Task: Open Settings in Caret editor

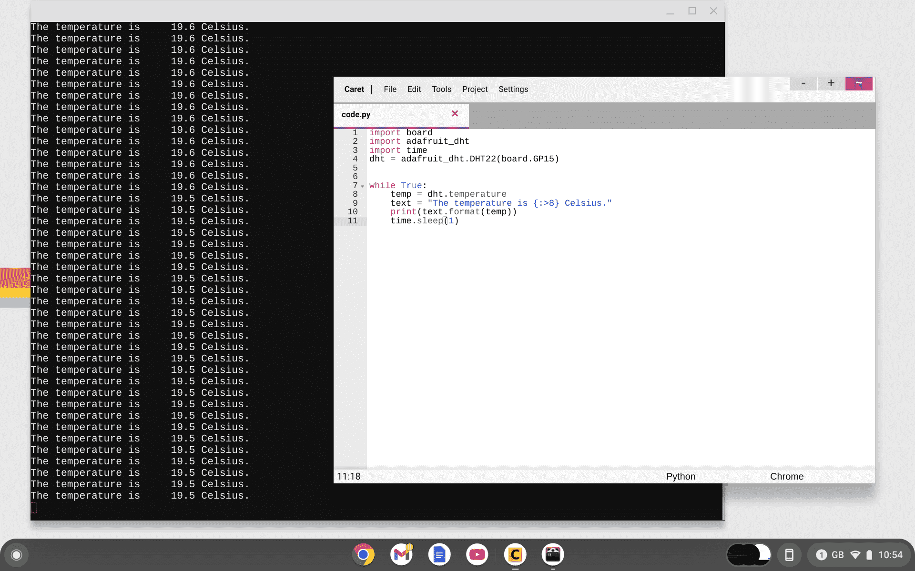Action: click(x=513, y=89)
